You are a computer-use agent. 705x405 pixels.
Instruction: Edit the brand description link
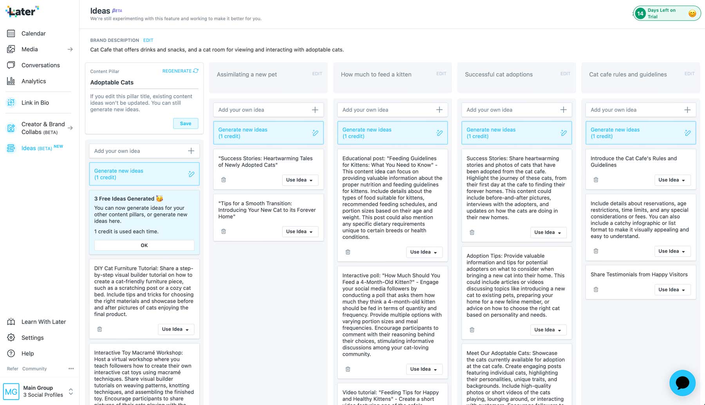point(148,40)
